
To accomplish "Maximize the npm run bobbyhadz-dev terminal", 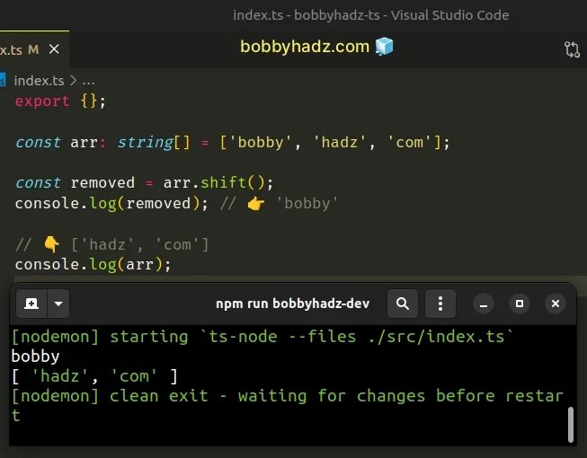I will [520, 304].
